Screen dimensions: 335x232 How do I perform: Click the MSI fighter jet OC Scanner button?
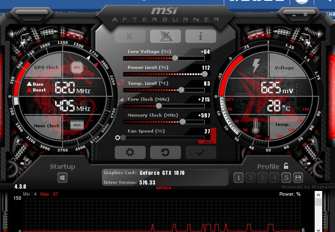tap(166, 36)
